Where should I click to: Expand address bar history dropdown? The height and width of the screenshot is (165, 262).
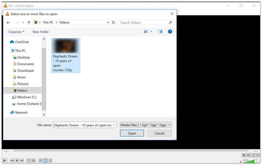[x=108, y=22]
